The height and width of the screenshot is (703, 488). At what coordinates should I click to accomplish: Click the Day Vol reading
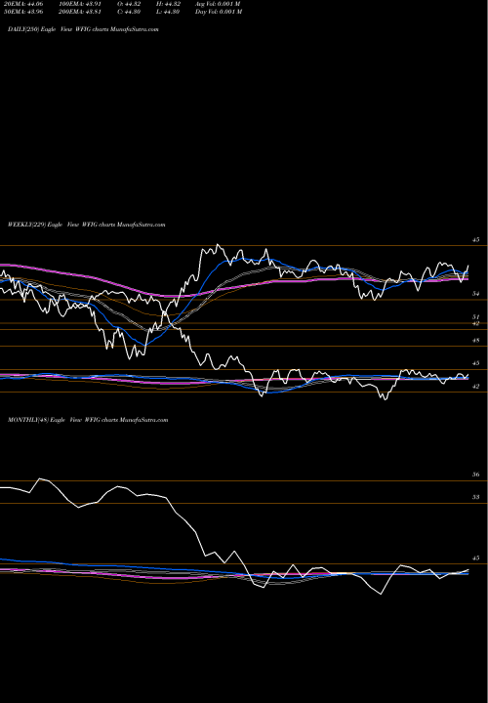[219, 12]
